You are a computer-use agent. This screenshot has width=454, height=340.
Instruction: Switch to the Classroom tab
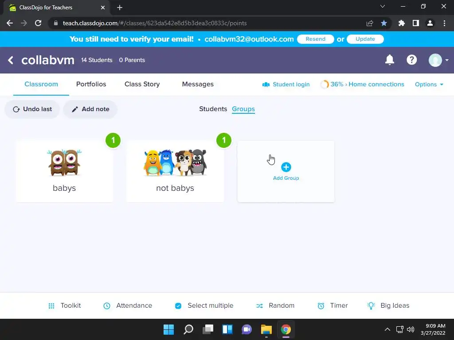point(41,84)
